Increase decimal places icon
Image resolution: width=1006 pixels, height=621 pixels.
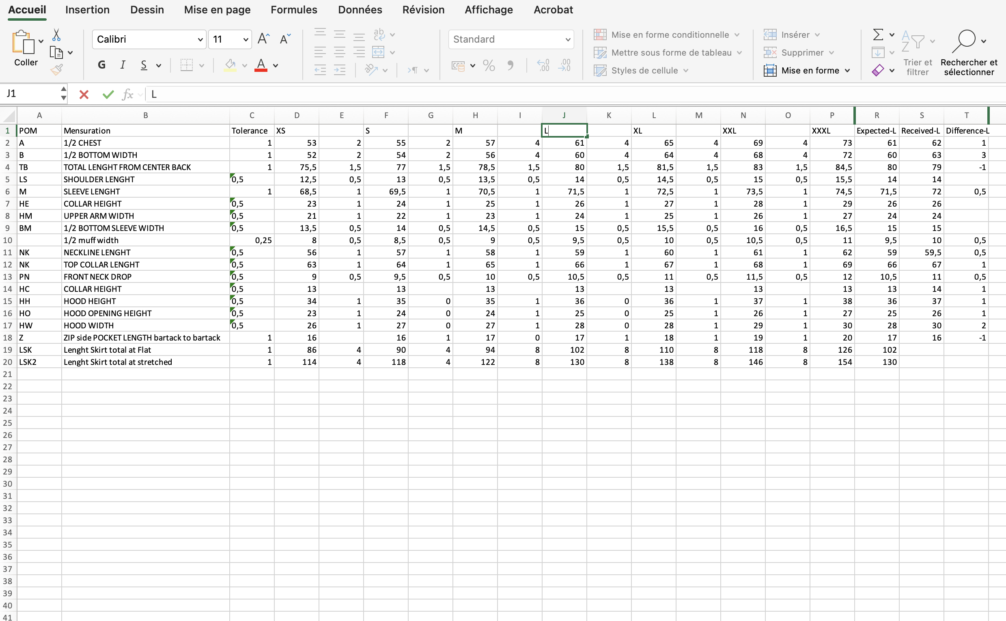tap(543, 65)
